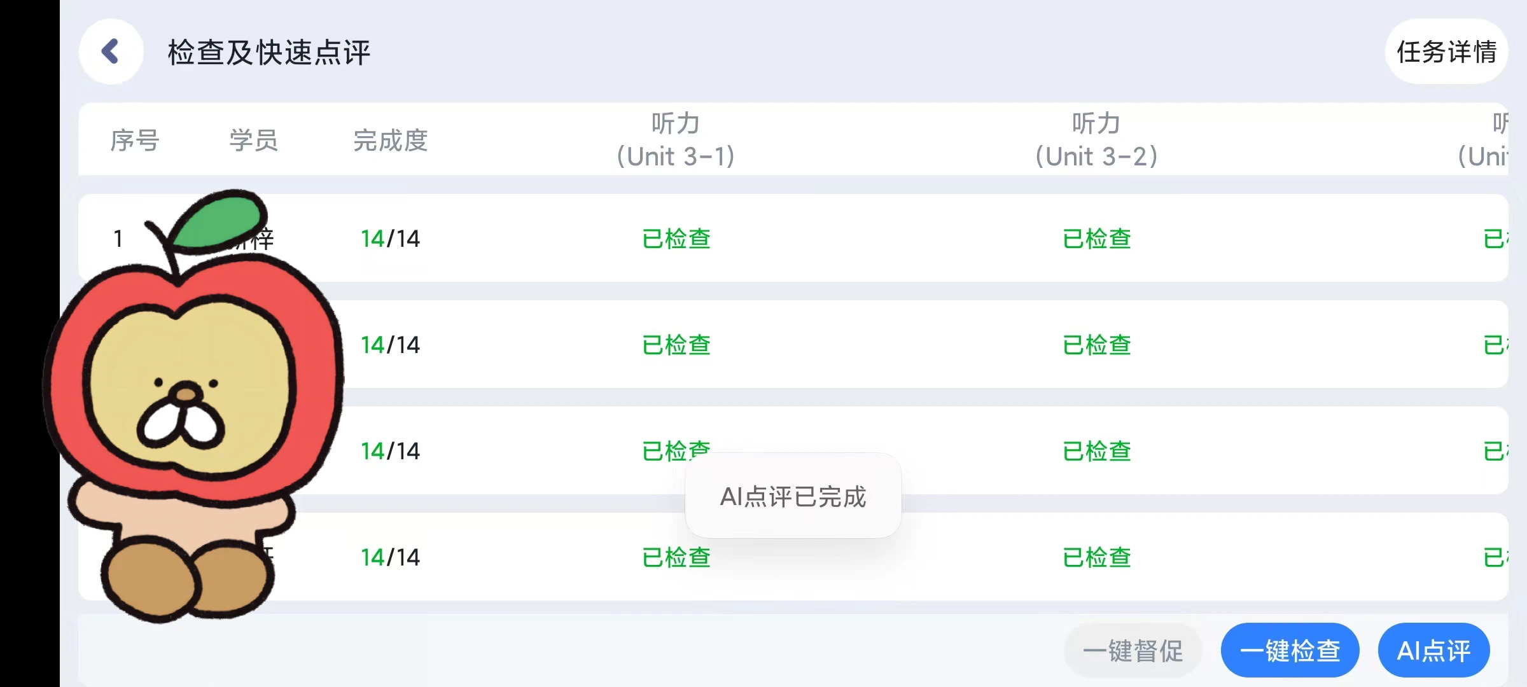Screen dimensions: 1527x687
Task: Open third row Unit 3-2 已检查 status
Action: [x=1096, y=452]
